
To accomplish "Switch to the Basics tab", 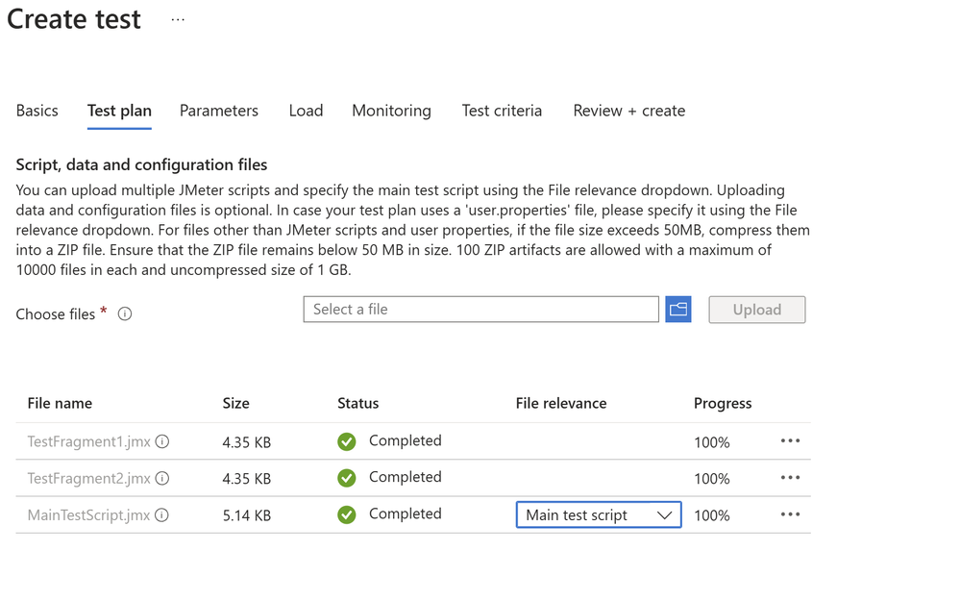I will click(x=37, y=111).
